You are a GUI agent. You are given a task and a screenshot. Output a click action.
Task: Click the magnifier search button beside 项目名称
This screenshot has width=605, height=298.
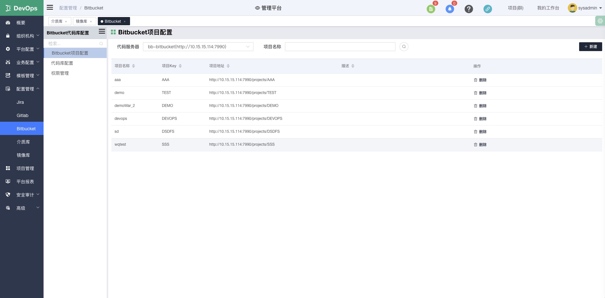point(404,47)
